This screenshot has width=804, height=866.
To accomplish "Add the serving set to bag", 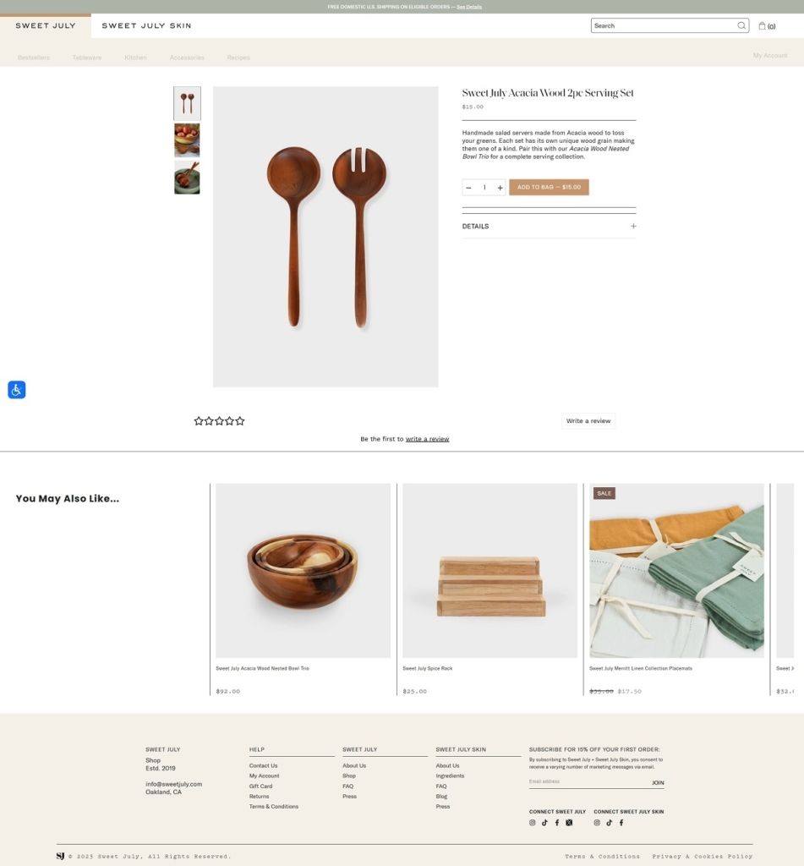I will [x=549, y=187].
